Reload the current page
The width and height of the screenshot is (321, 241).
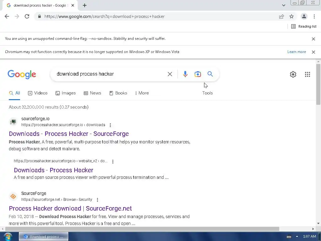click(x=27, y=16)
